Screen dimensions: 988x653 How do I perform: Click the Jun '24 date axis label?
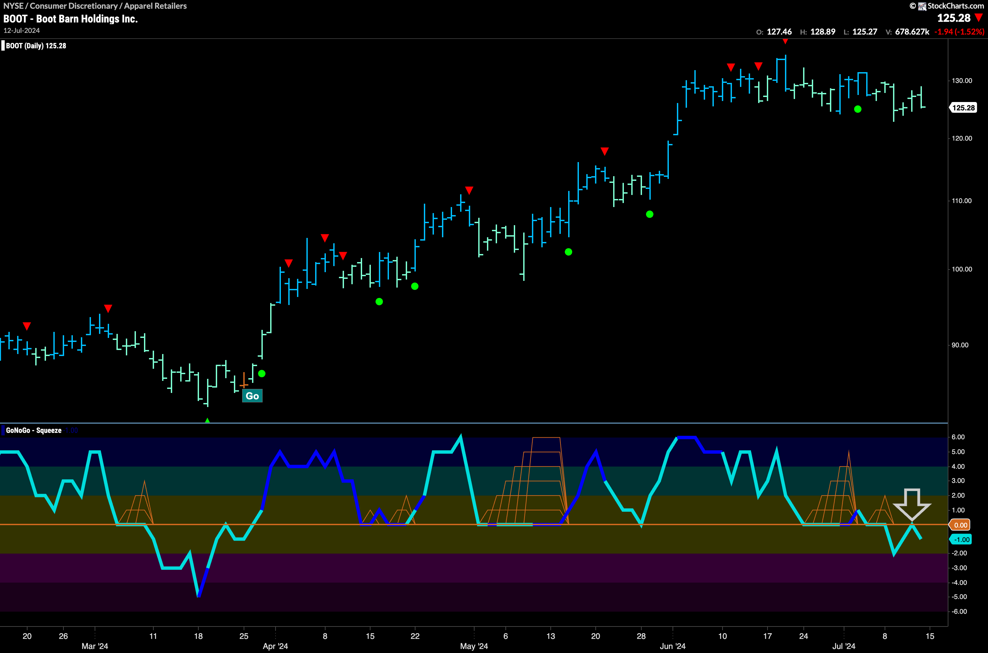[x=673, y=646]
